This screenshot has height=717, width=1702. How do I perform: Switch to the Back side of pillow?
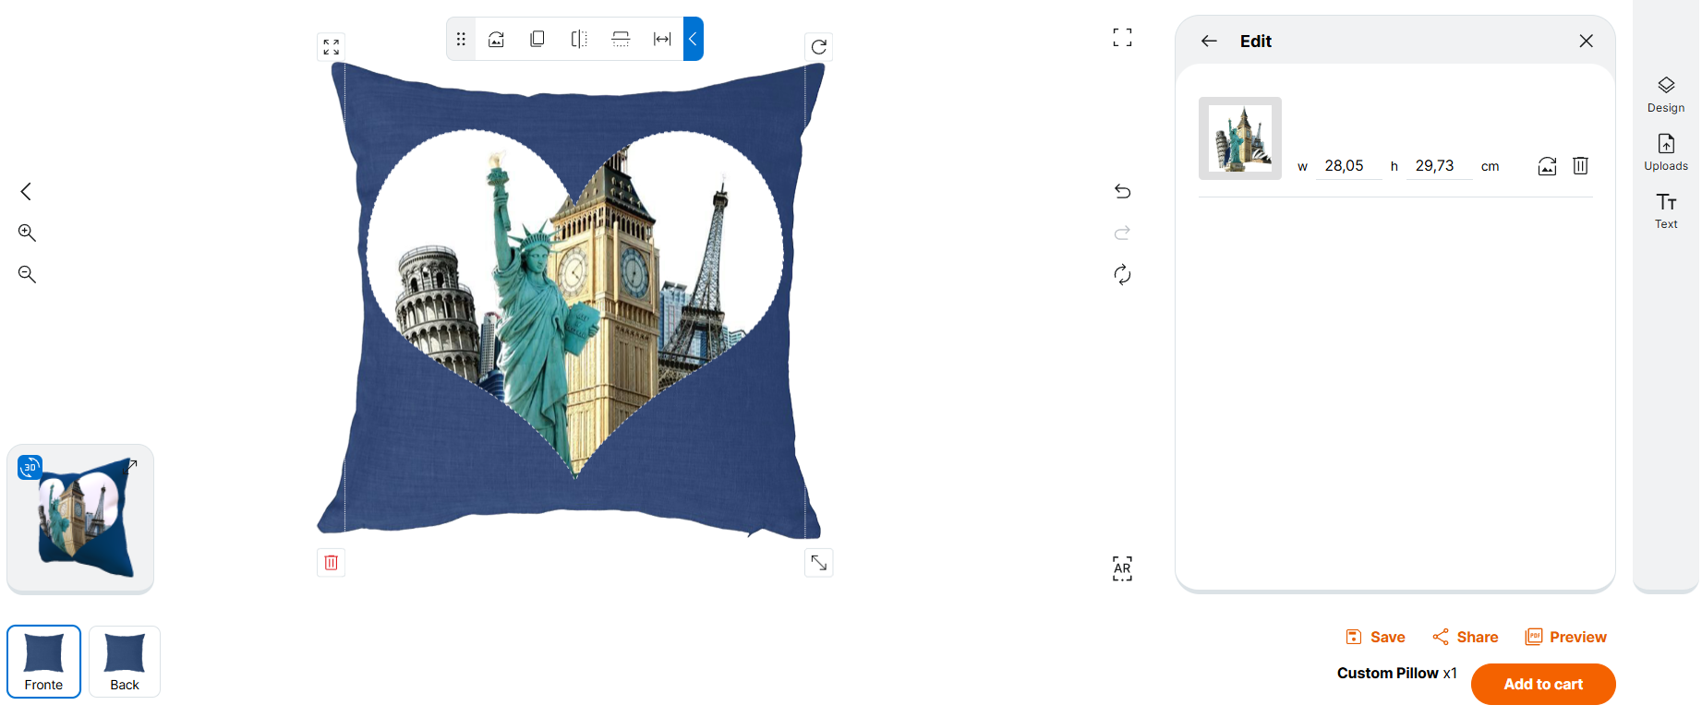pos(125,662)
